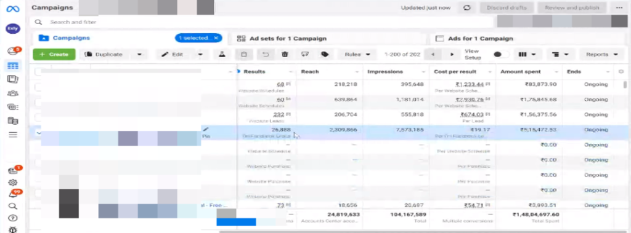Tick the select-all checkbox in header

pos(38,71)
